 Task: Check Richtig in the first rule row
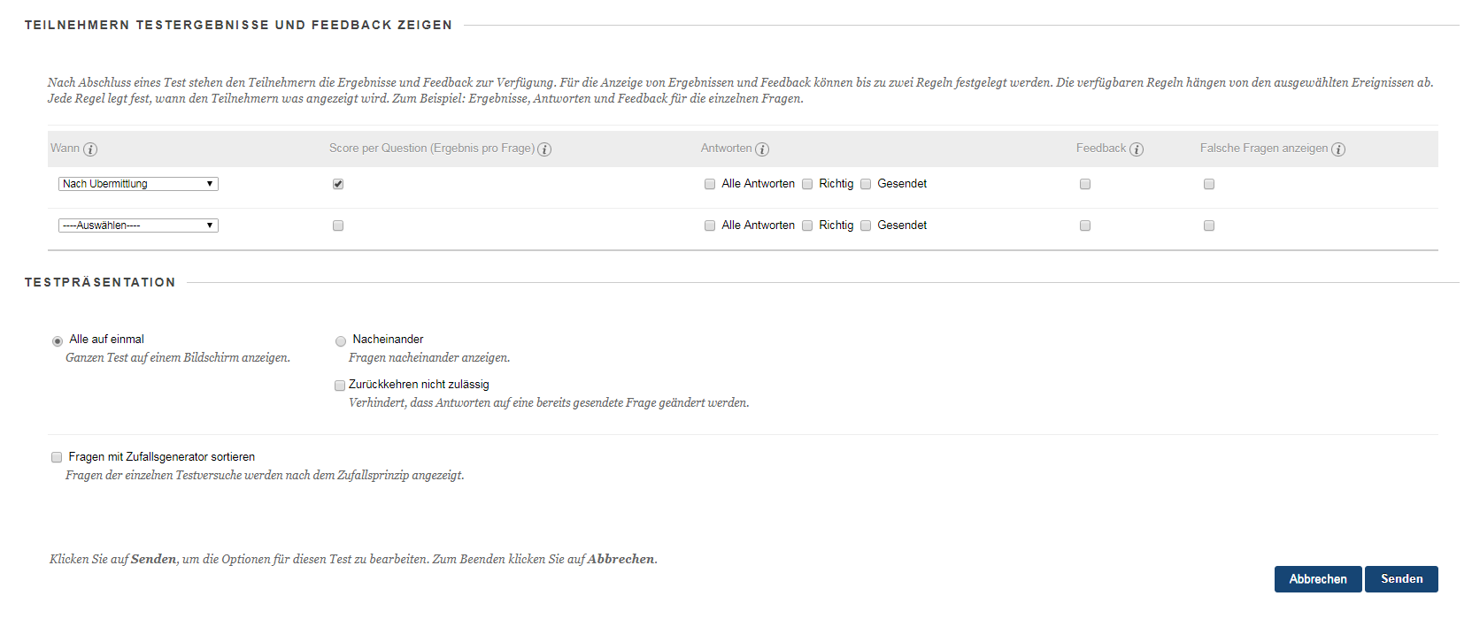(807, 184)
